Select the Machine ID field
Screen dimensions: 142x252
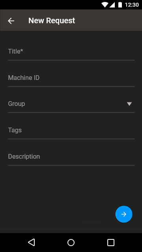pos(71,78)
